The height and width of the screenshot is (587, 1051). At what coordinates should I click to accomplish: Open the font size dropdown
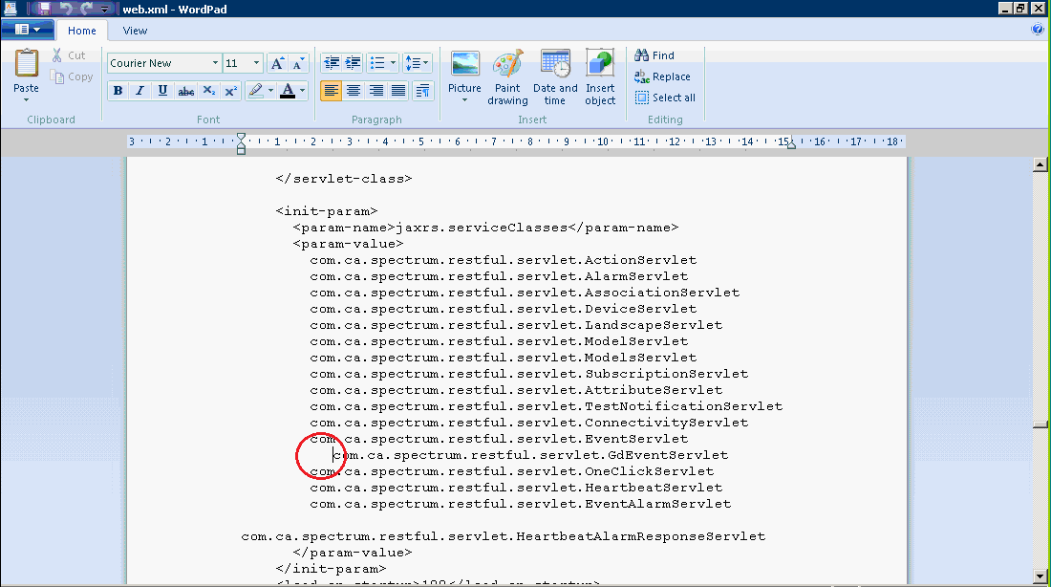coord(256,63)
